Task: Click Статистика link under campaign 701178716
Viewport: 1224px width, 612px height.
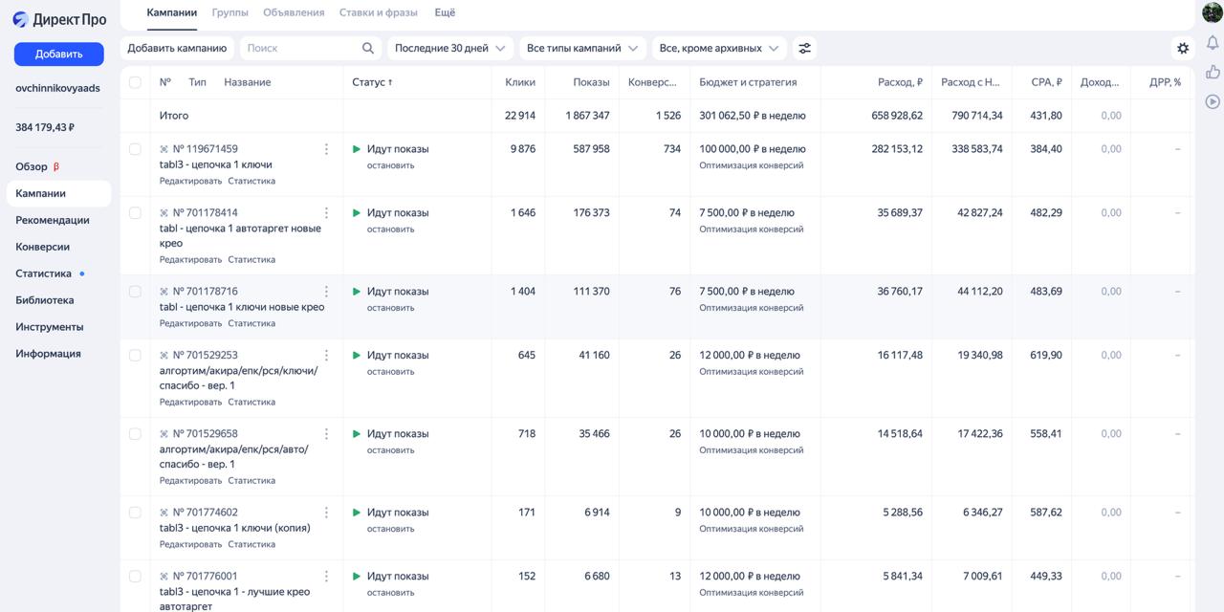Action: 251,323
